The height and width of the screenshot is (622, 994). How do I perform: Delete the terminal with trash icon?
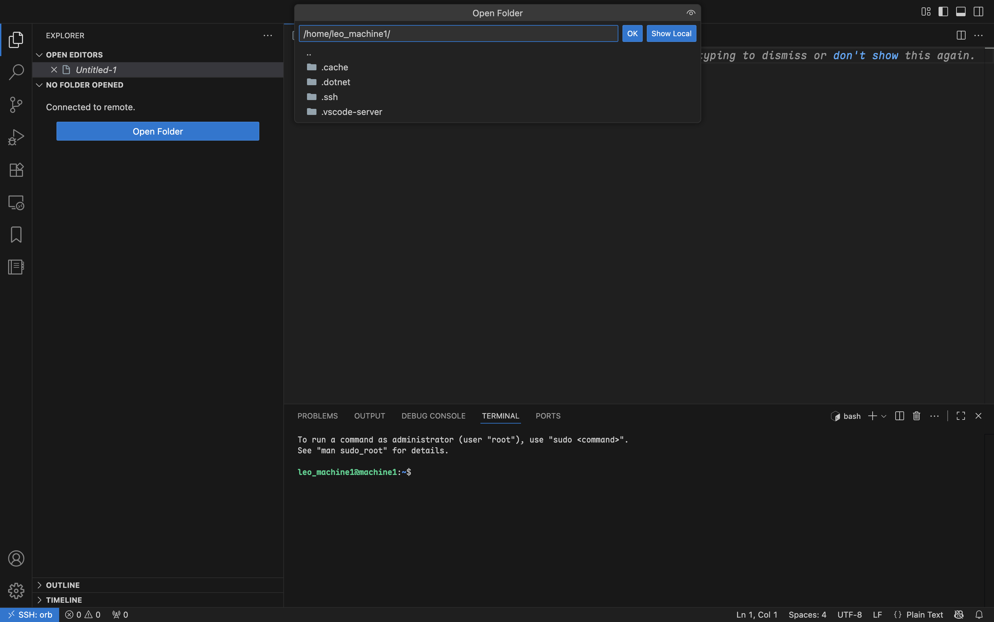(916, 416)
